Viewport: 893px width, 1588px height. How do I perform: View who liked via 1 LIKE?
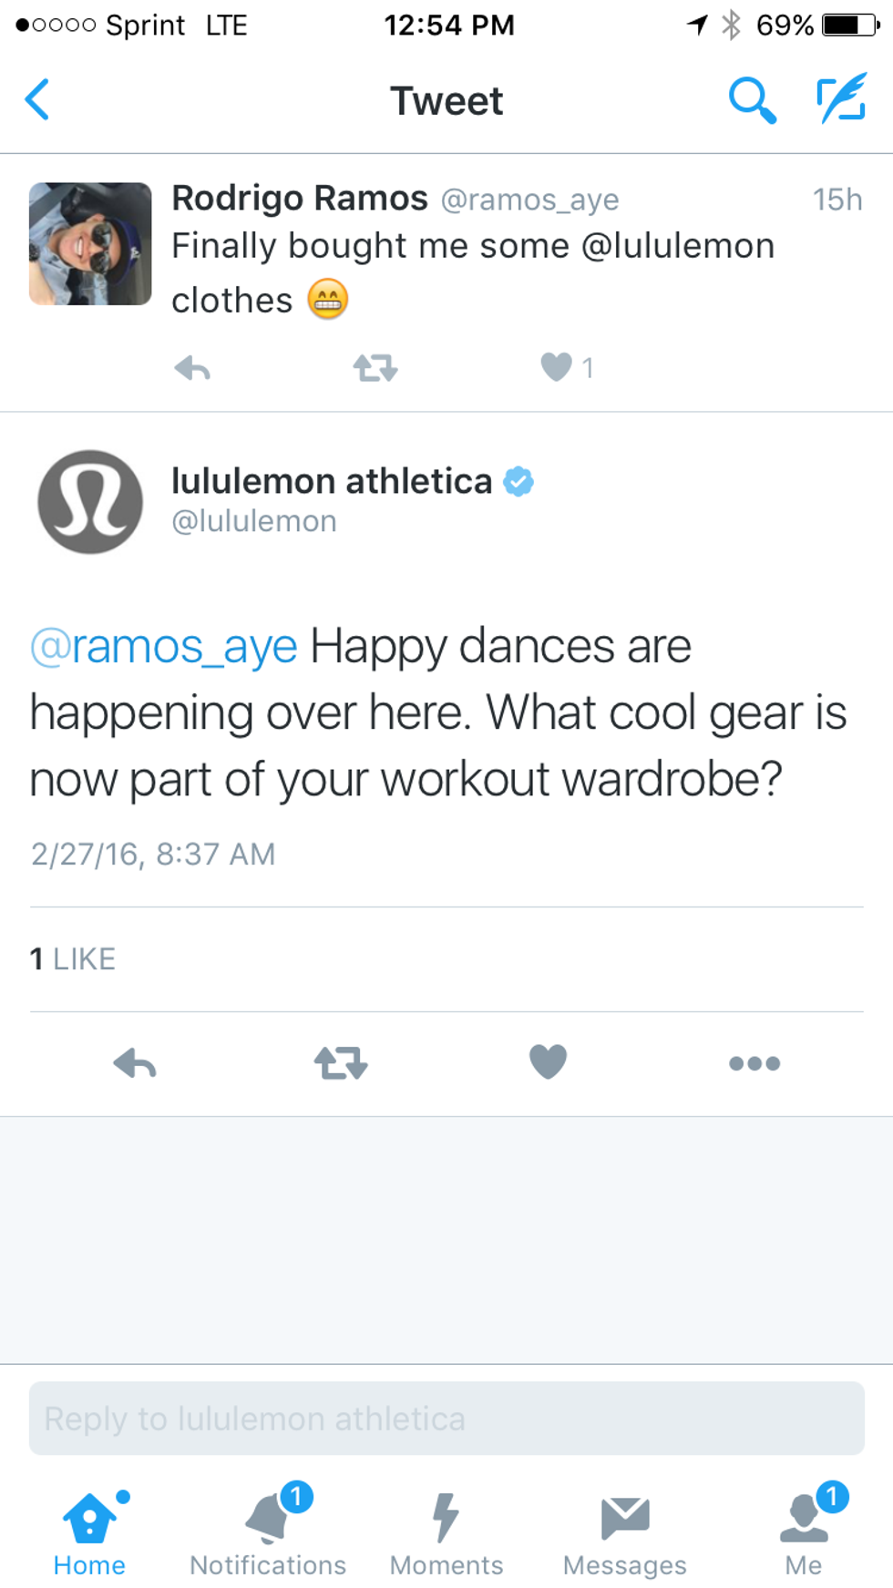tap(73, 958)
